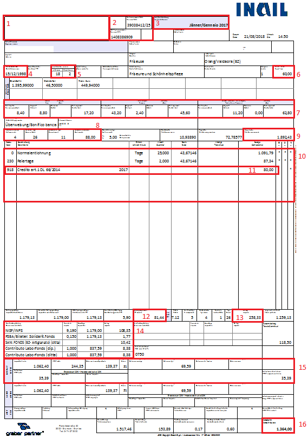The image size is (308, 438).
Task: Select Credito art.1 DL 66/2014 description
Action: 38,169
